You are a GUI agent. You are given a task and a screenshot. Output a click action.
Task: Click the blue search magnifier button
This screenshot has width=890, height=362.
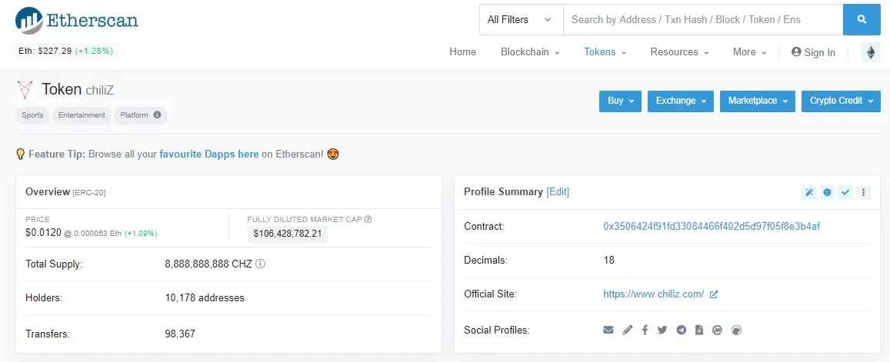pos(862,20)
